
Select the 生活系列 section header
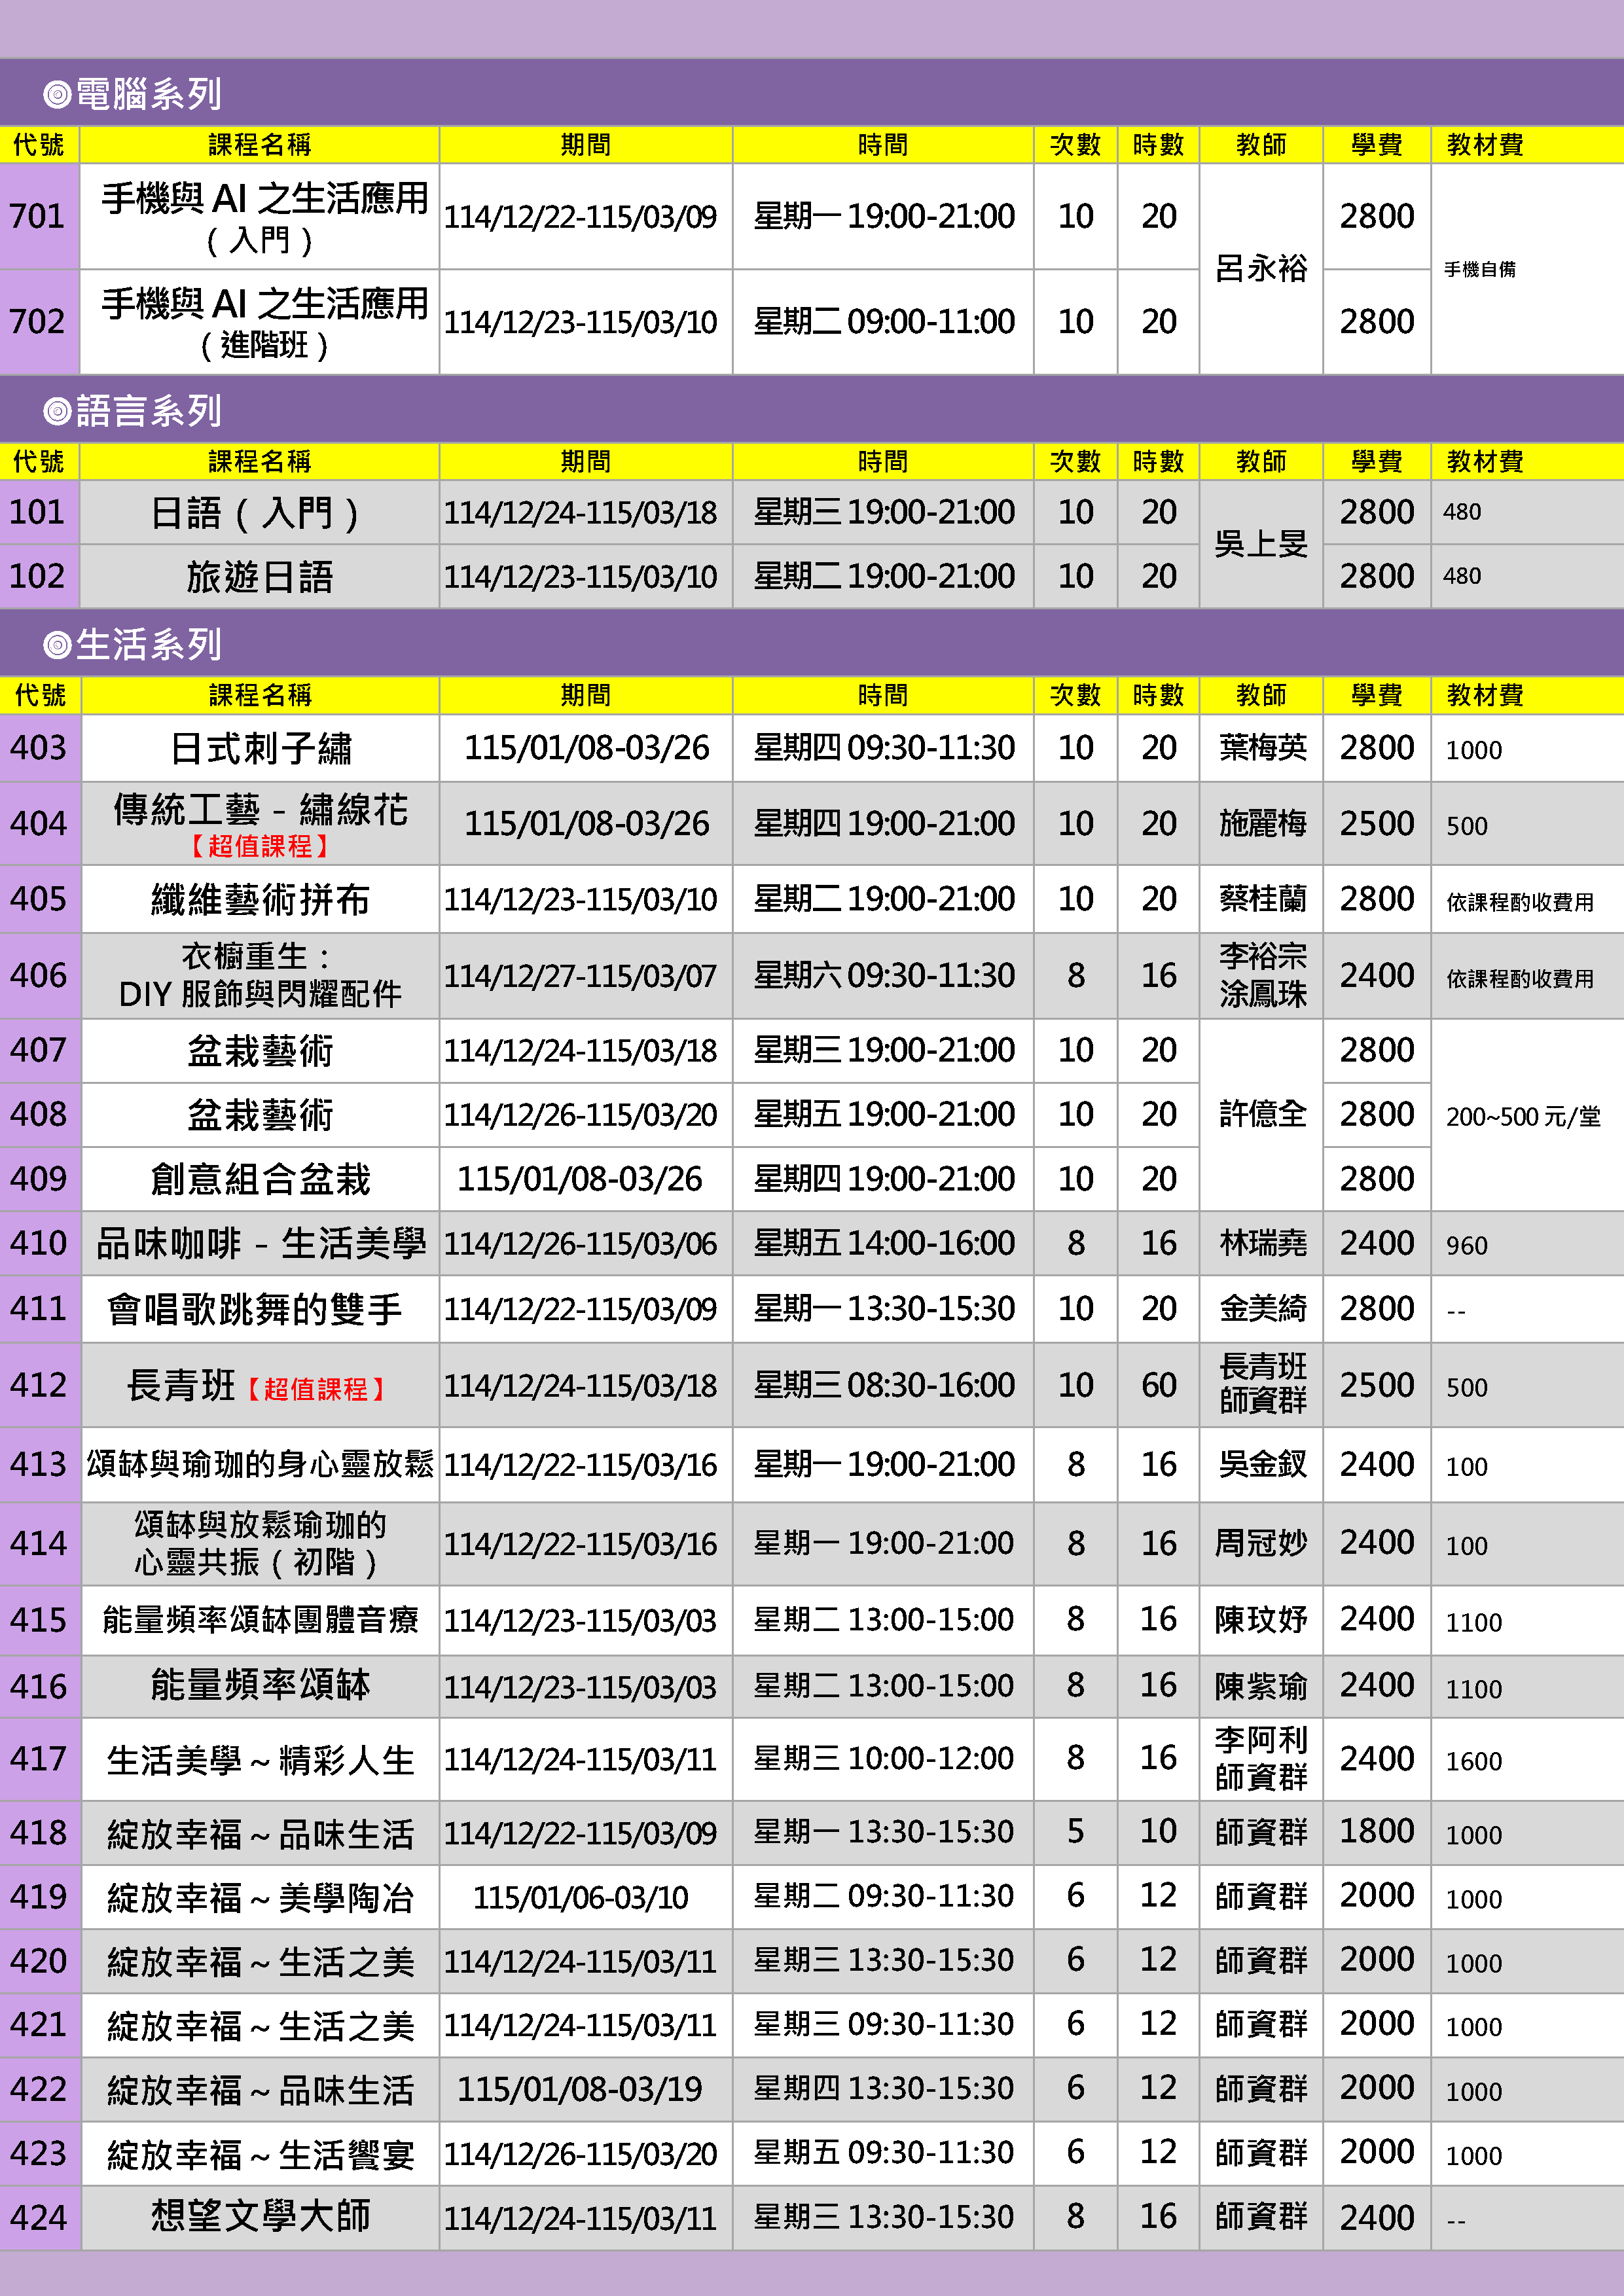(148, 645)
